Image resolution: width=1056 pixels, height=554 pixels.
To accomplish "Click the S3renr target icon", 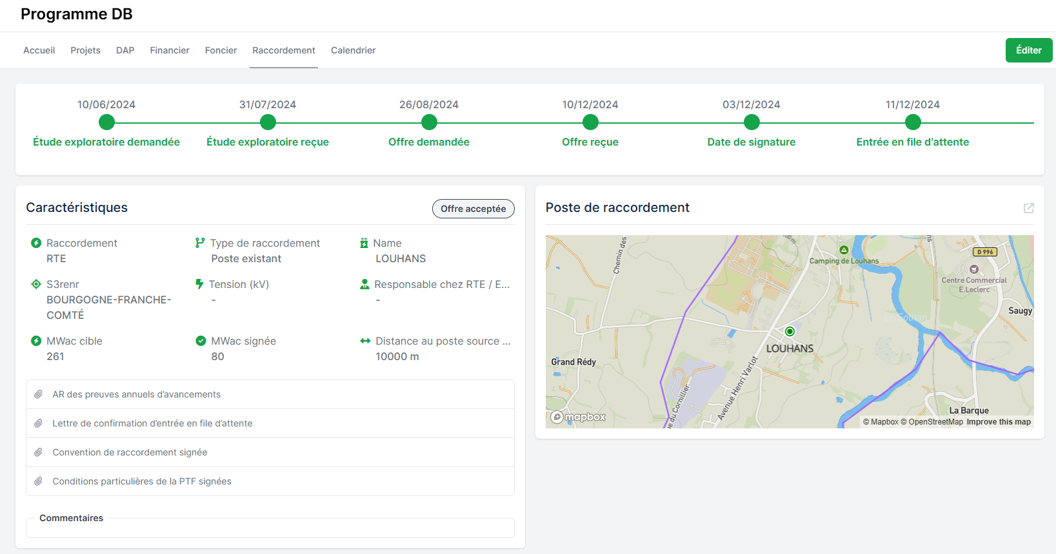I will 36,284.
